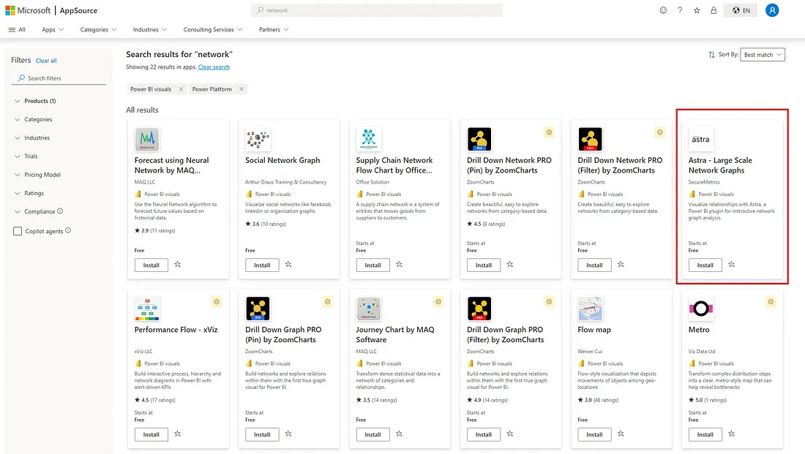Screen dimensions: 805x454
Task: Click the Copilot agents info icon
Action: pyautogui.click(x=68, y=230)
